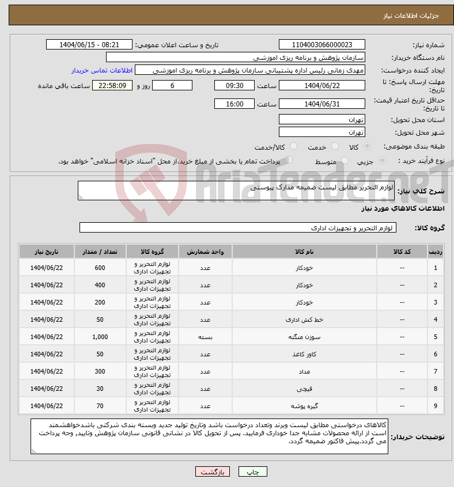Click the تعداد / مقدار column header
Image resolution: width=454 pixels, height=487 pixels.
100,252
